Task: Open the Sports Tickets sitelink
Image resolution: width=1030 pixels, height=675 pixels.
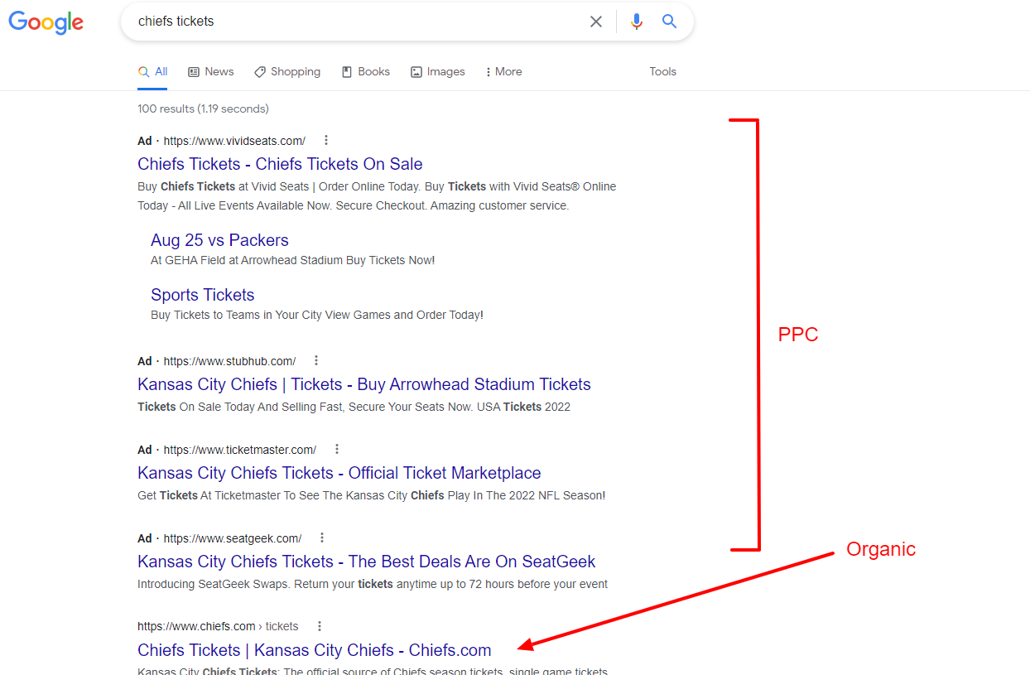Action: (x=202, y=294)
